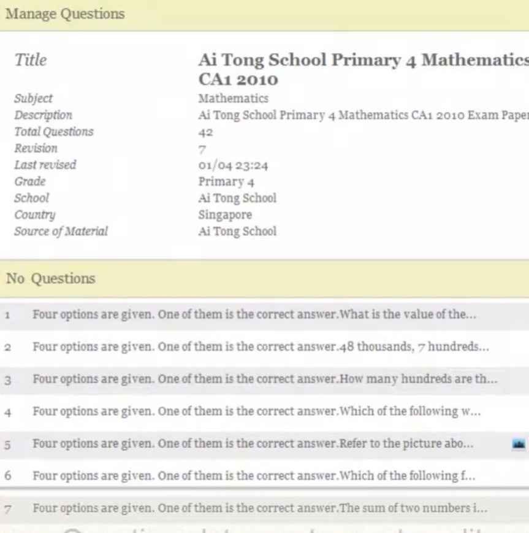This screenshot has height=533, width=529.
Task: Click the Description field text
Action: point(363,115)
